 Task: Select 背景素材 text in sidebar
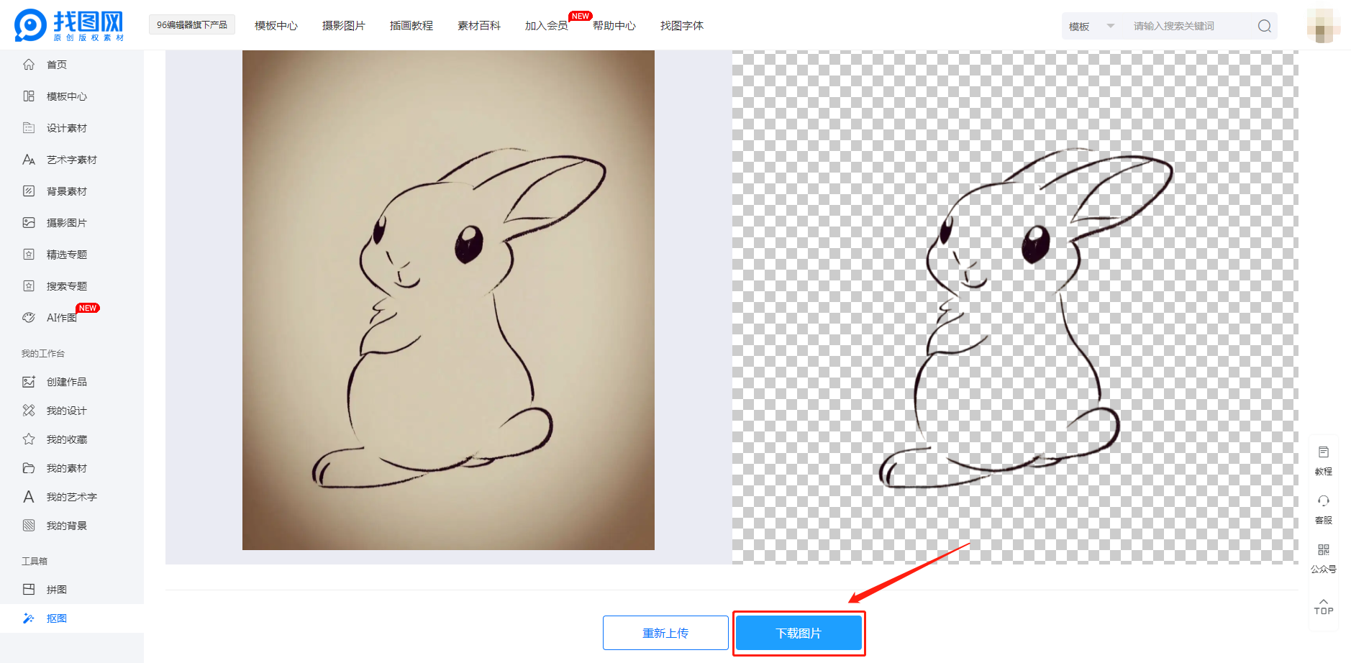click(67, 191)
